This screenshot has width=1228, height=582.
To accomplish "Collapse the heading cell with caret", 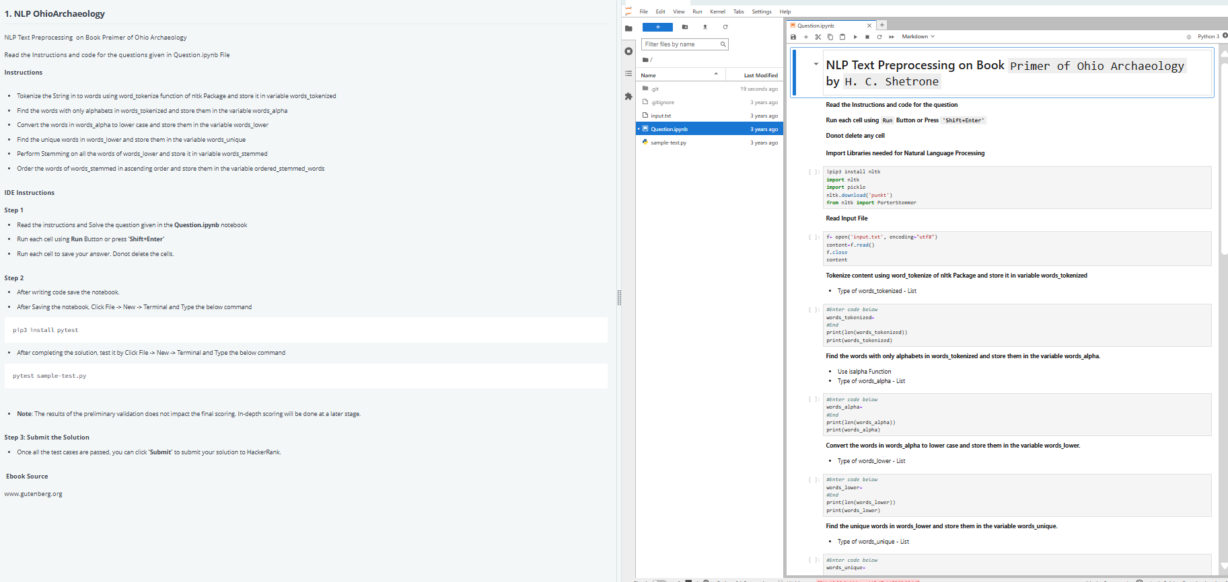I will pyautogui.click(x=816, y=65).
